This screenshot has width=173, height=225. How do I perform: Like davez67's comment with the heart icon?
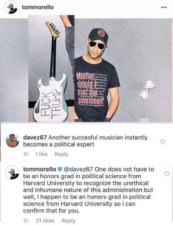(x=162, y=142)
